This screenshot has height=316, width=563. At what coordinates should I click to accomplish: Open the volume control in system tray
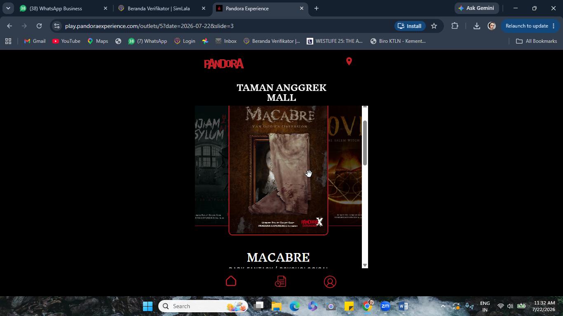[x=510, y=306]
